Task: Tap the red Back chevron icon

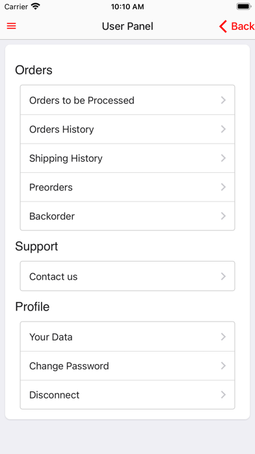Action: click(x=223, y=26)
